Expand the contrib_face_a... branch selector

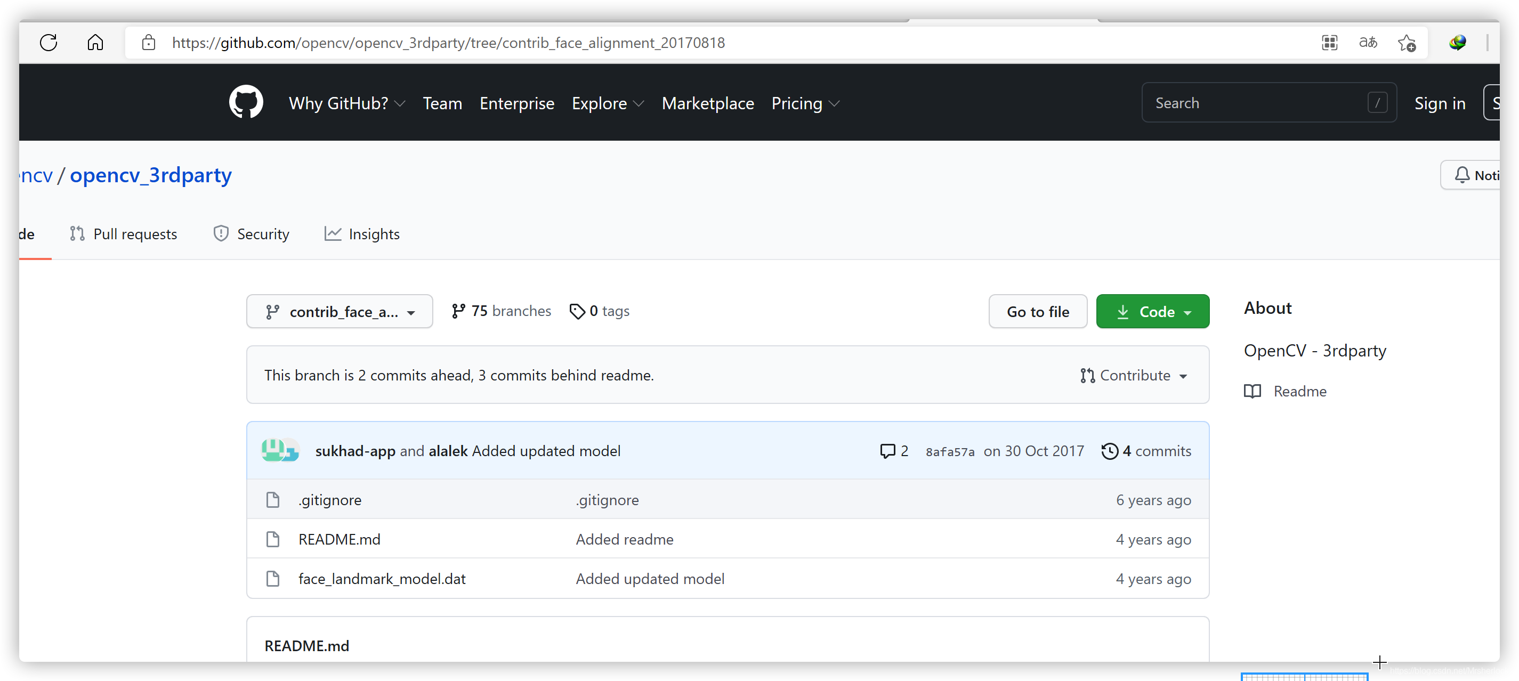pyautogui.click(x=340, y=311)
